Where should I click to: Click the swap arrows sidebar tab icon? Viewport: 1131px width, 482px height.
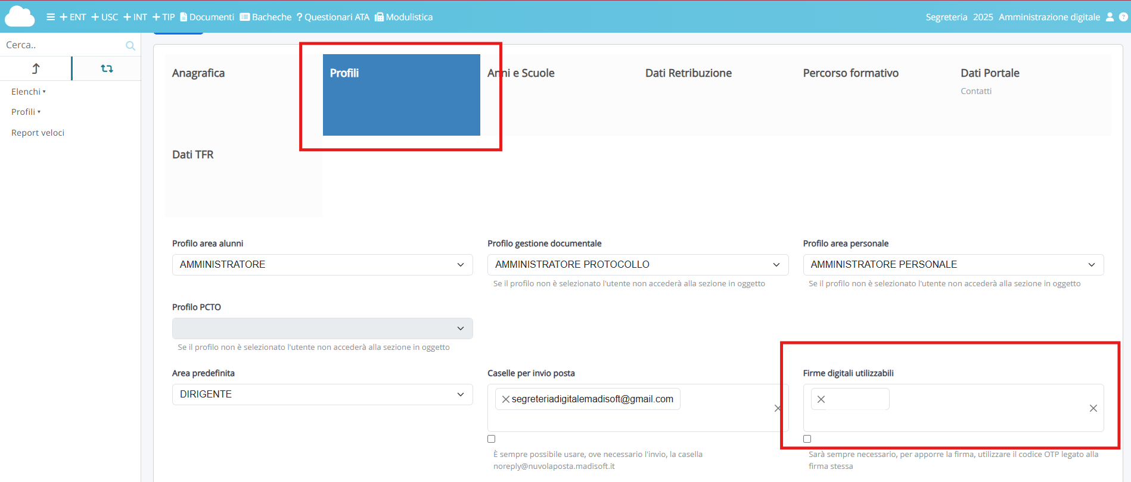[107, 68]
